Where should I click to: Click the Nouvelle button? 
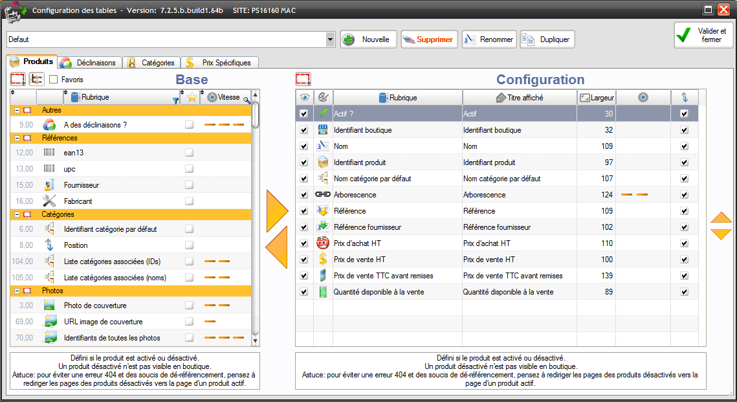point(369,39)
